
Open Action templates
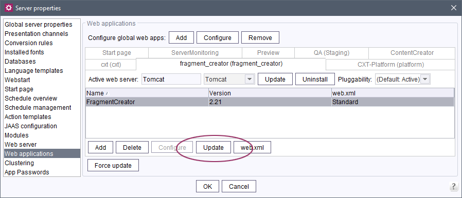coord(42,116)
